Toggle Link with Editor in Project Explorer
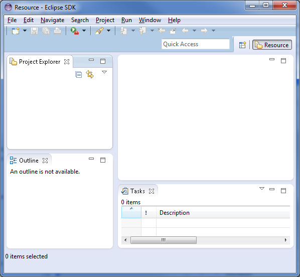Image resolution: width=300 pixels, height=277 pixels. coord(90,74)
